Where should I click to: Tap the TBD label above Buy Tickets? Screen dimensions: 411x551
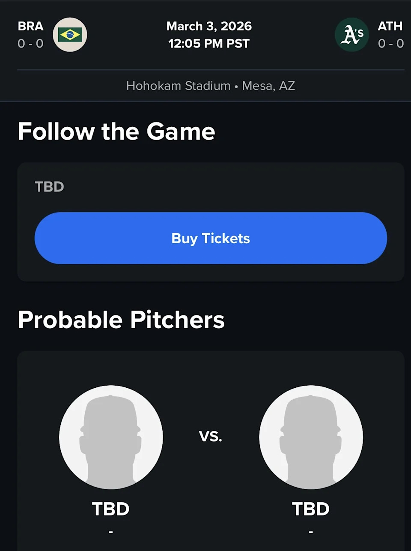pyautogui.click(x=49, y=187)
